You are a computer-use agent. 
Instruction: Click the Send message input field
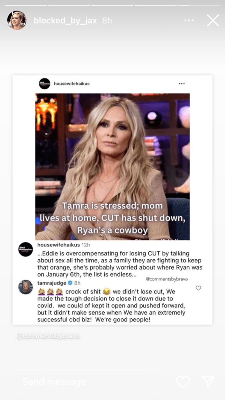(x=87, y=382)
